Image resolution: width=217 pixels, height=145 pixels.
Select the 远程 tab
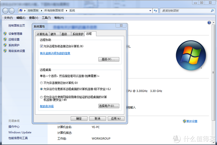click(90, 34)
